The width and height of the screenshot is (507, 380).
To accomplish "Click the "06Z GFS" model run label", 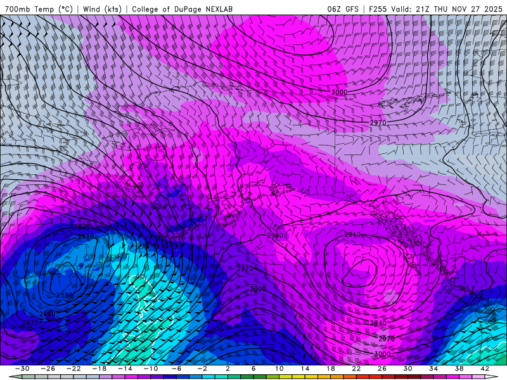I will click(343, 9).
